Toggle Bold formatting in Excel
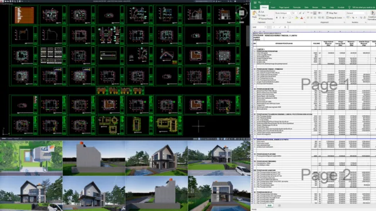The height and width of the screenshot is (211, 376). [277, 18]
